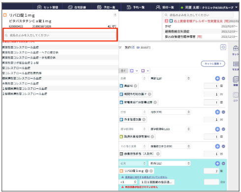241x192 pixels.
Task: Open the blue square icon dropdown
Action: point(134,71)
